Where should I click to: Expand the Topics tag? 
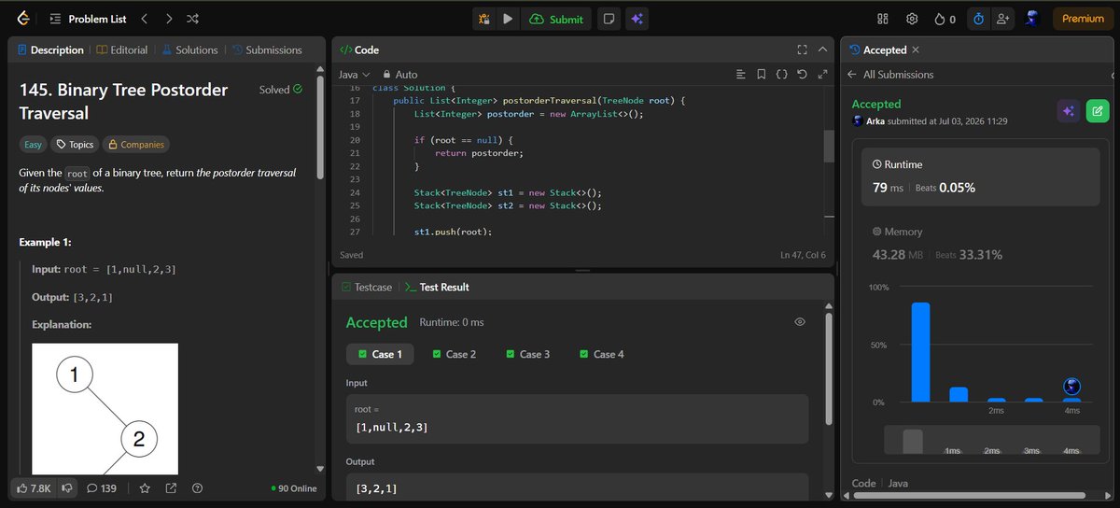[74, 145]
